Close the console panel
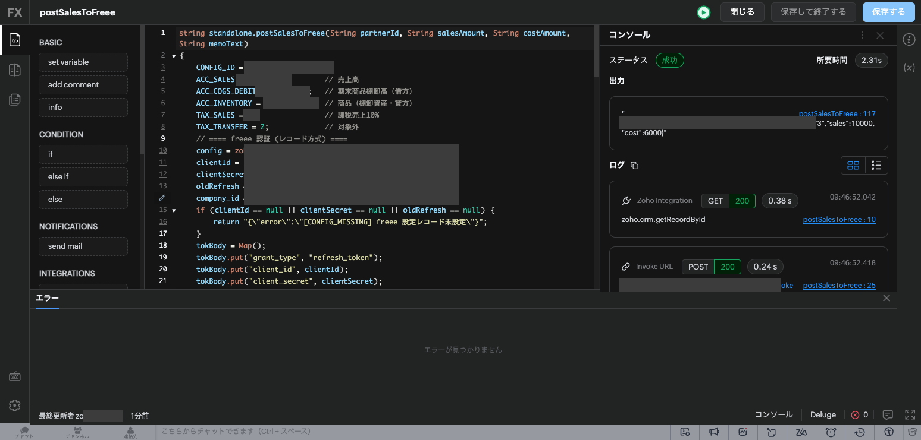 click(x=880, y=35)
